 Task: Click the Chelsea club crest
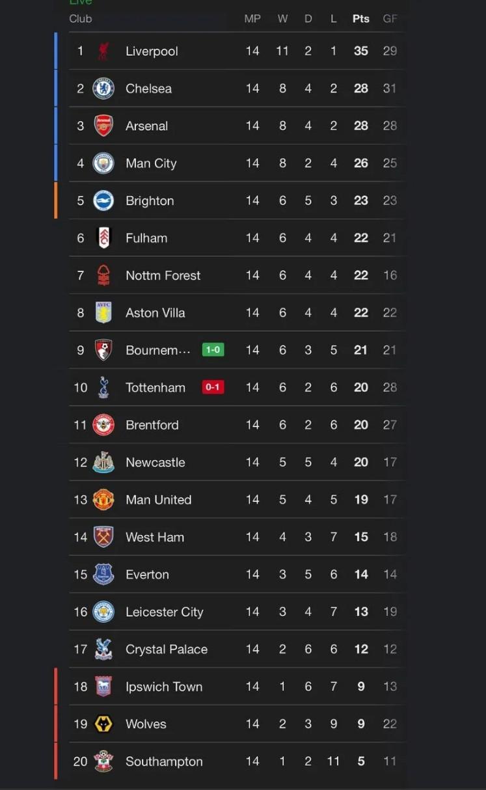point(103,89)
